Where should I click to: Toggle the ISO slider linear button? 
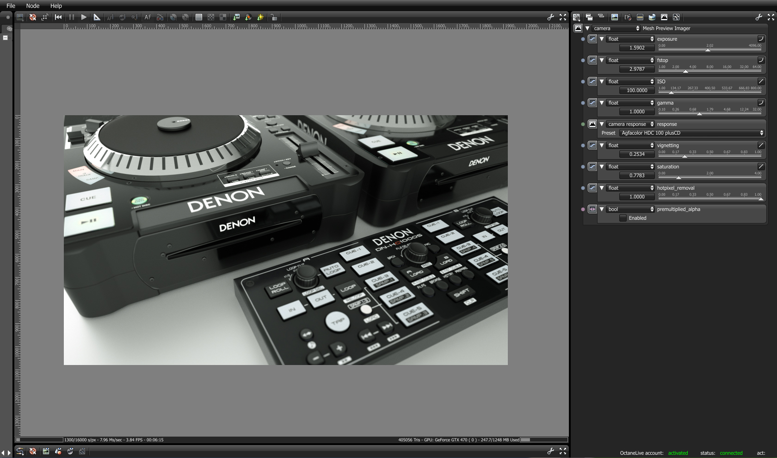[761, 81]
